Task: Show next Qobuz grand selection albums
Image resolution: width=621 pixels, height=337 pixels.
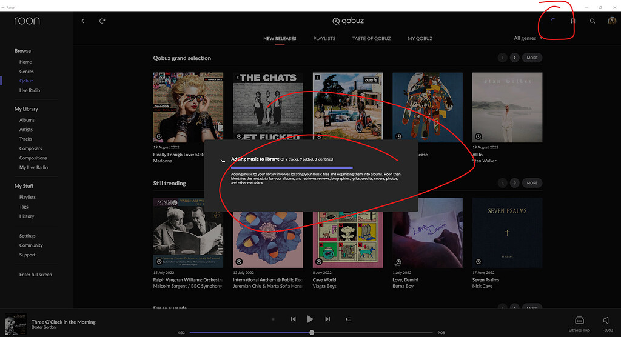Action: point(514,58)
